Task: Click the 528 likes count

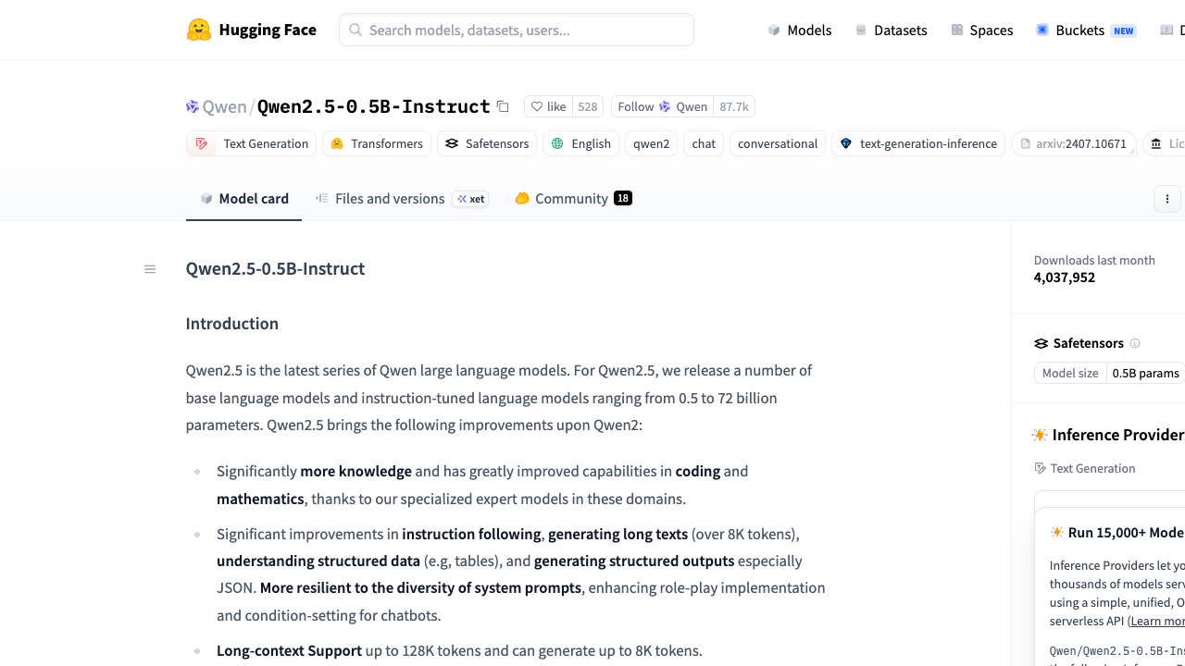Action: pyautogui.click(x=588, y=106)
